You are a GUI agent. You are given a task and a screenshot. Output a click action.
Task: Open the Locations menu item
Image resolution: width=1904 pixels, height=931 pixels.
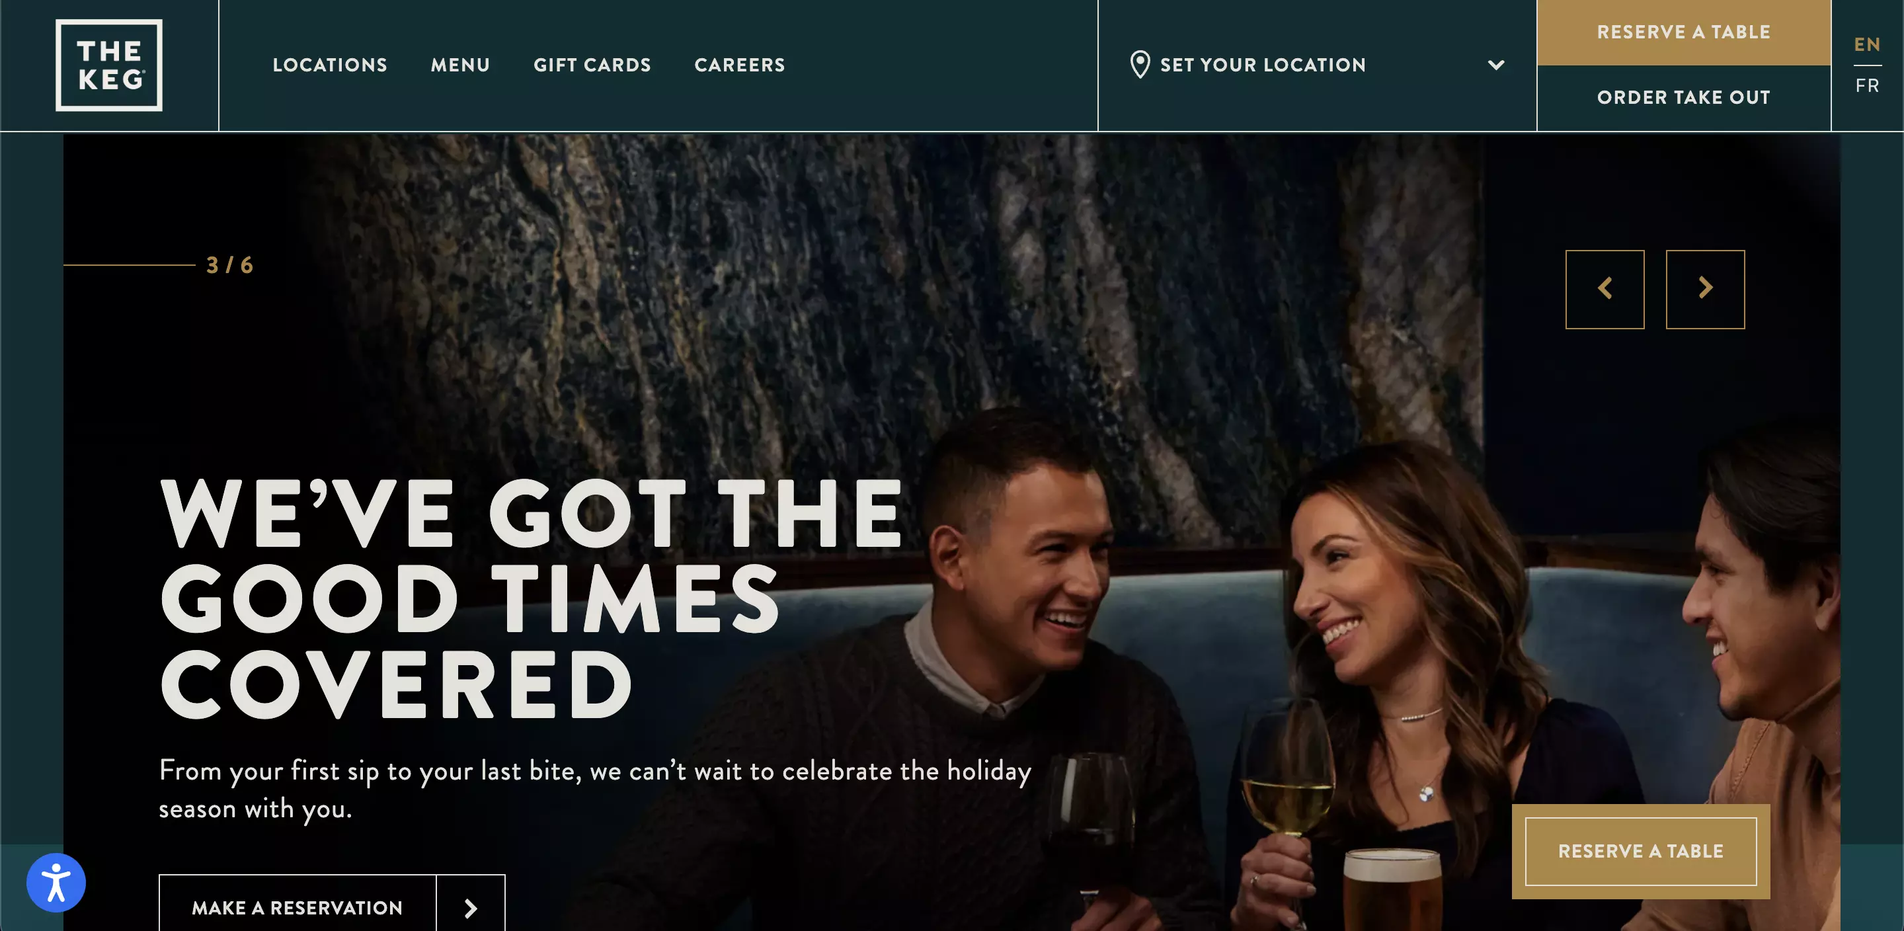click(x=330, y=65)
